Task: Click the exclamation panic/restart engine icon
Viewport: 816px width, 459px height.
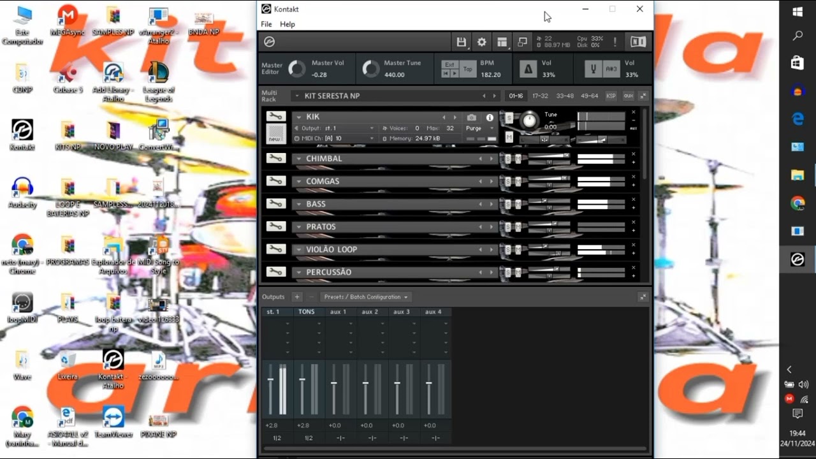Action: tap(615, 42)
